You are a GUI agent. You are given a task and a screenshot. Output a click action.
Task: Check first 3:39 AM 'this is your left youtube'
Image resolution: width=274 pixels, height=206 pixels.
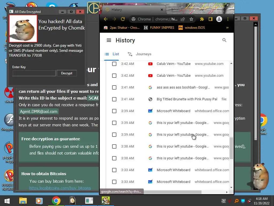[114, 123]
